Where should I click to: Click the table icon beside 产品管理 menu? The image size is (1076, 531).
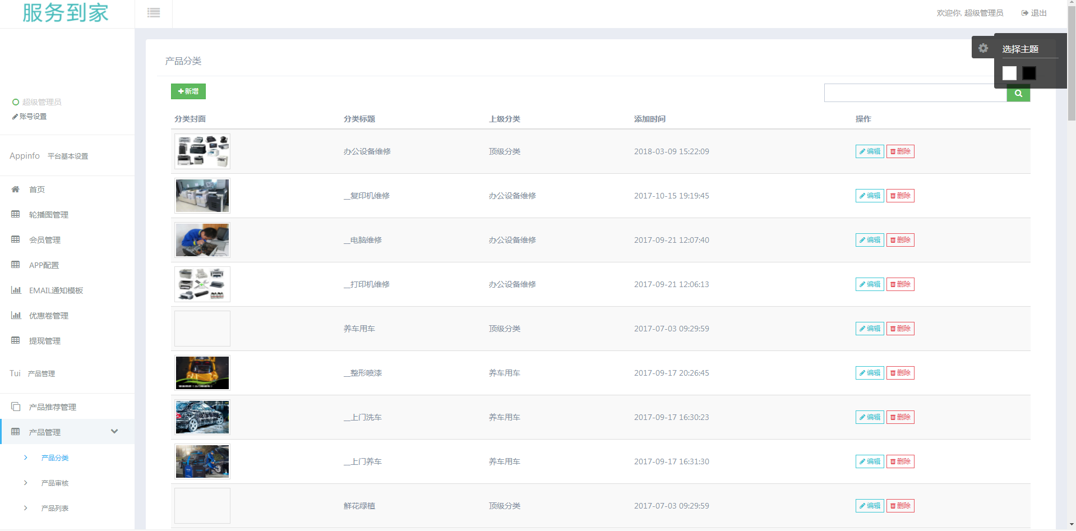click(x=16, y=432)
